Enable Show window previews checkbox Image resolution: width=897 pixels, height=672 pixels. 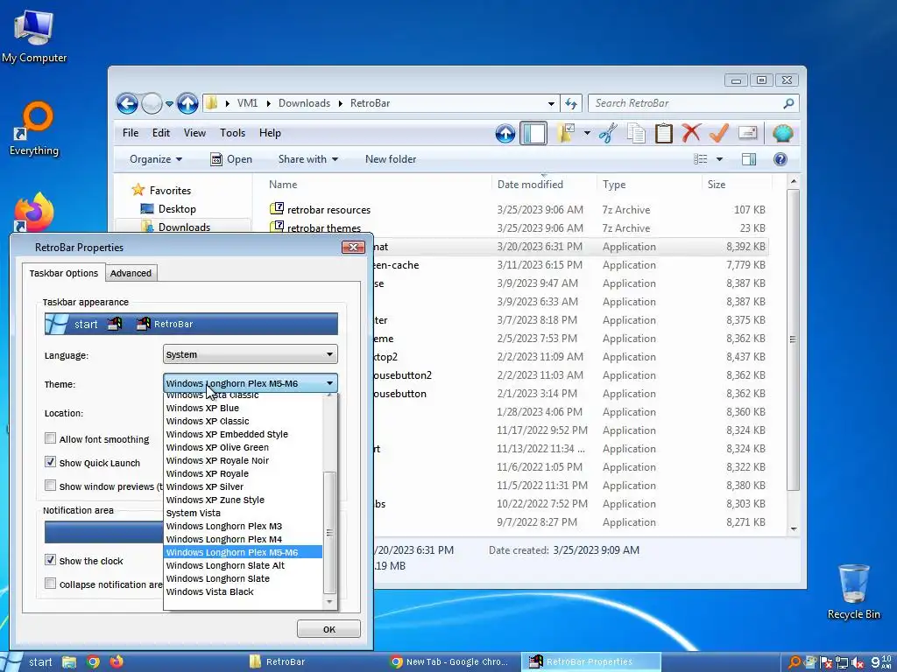50,486
